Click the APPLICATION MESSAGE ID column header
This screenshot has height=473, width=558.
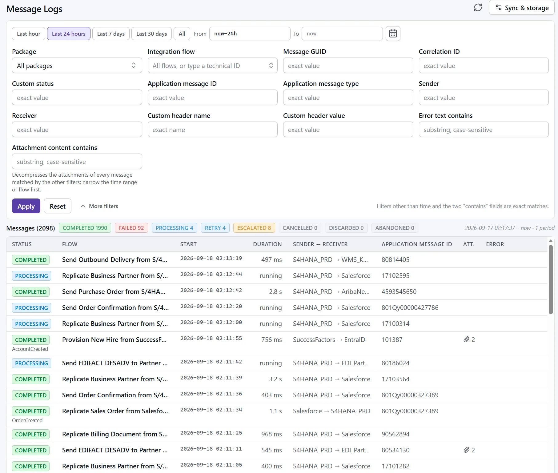(x=417, y=244)
